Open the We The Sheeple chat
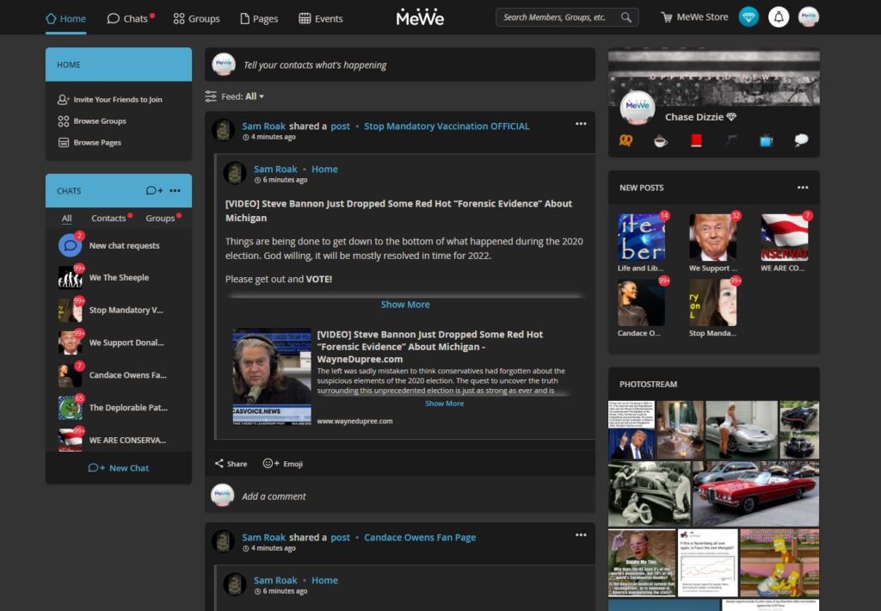 click(119, 278)
